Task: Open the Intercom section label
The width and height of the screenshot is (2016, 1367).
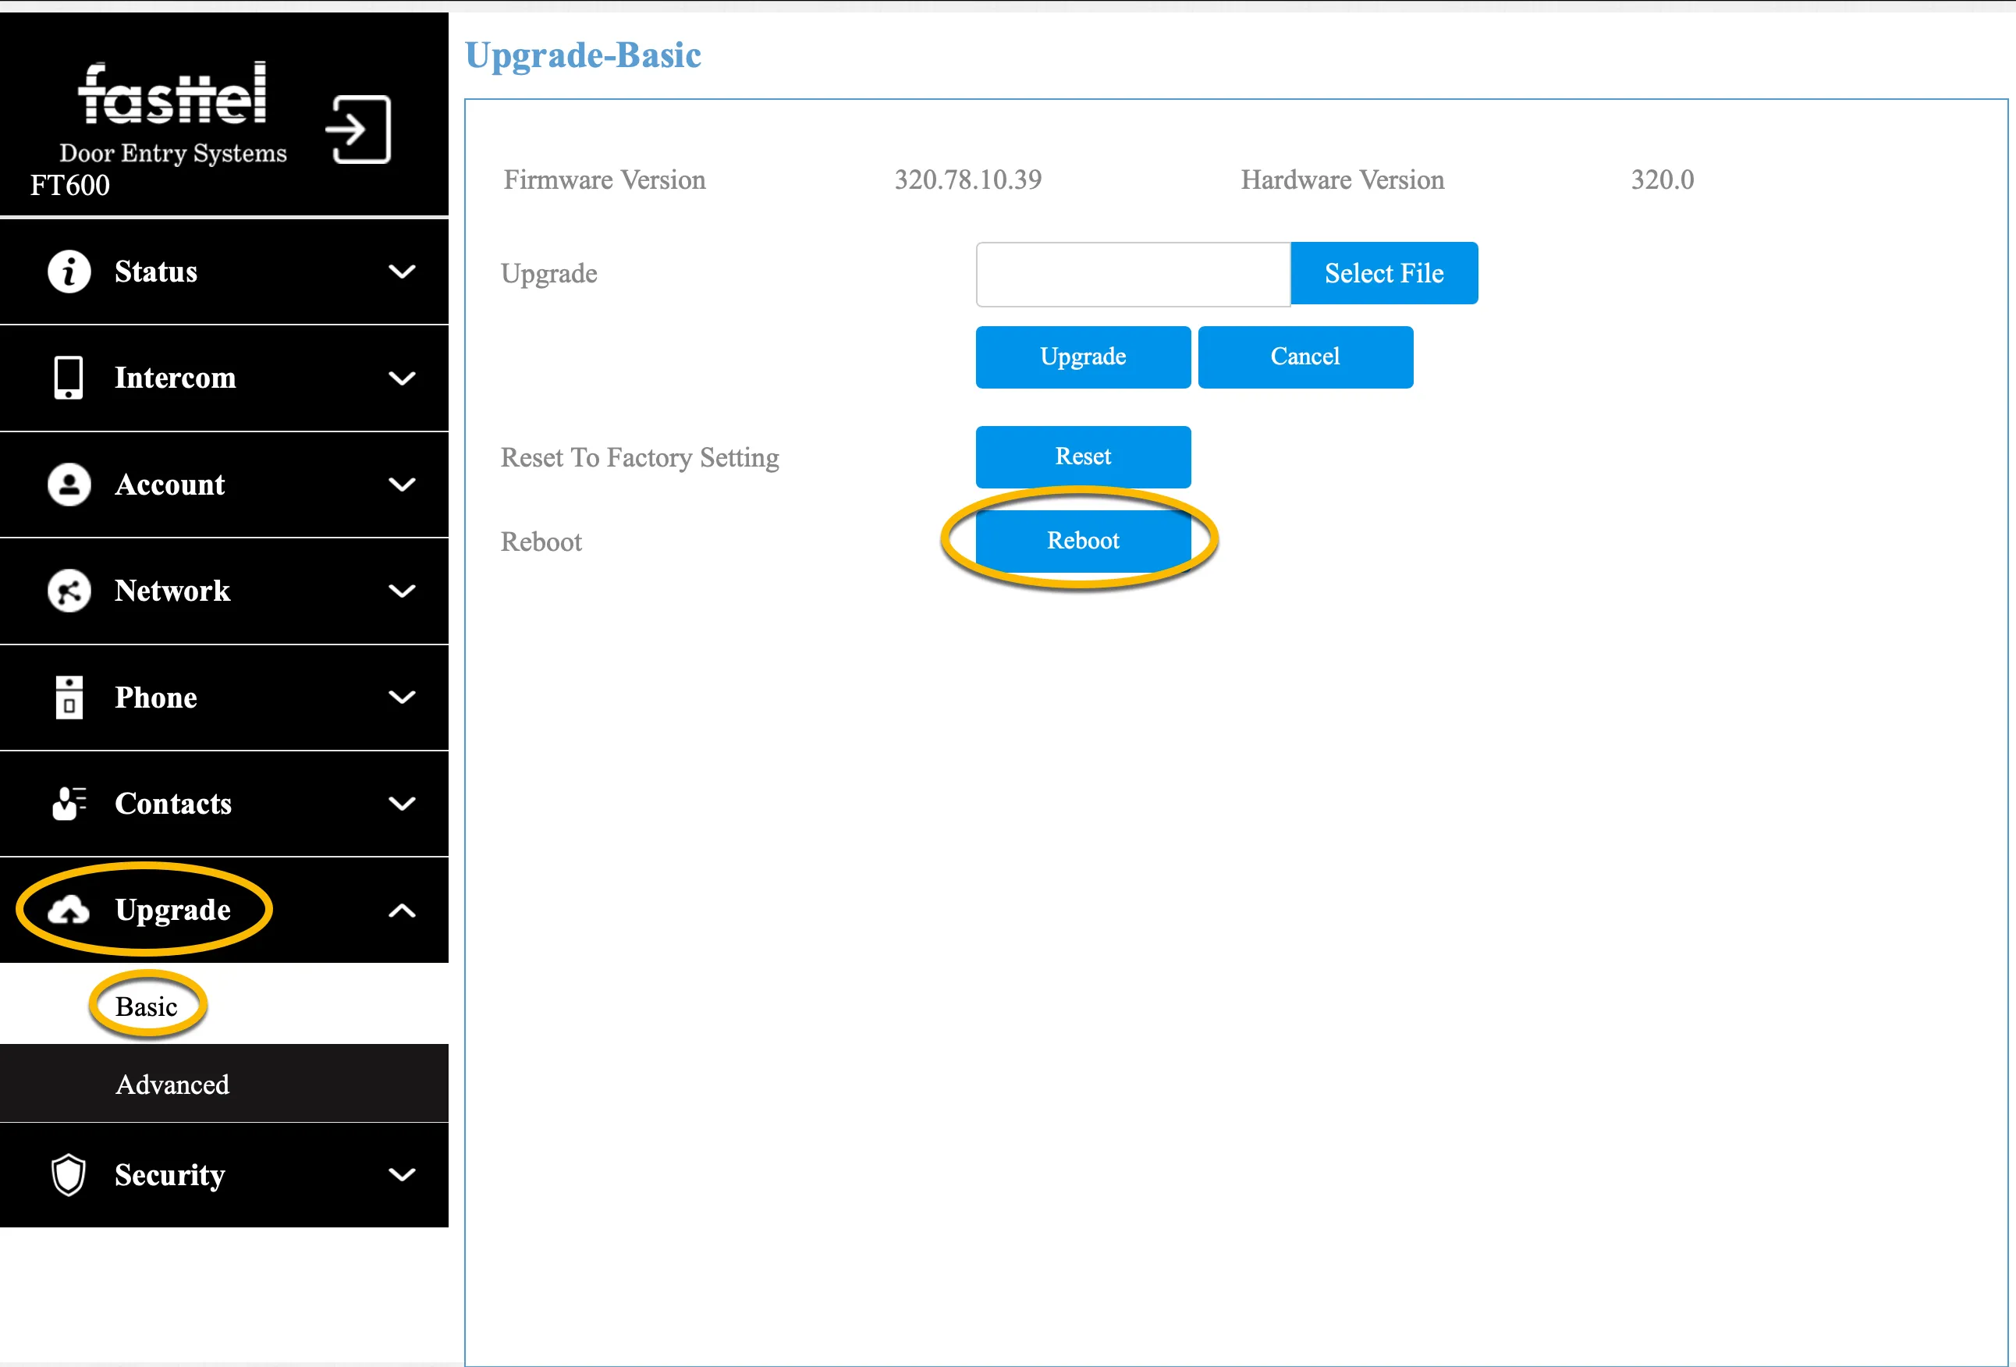Action: tap(176, 378)
